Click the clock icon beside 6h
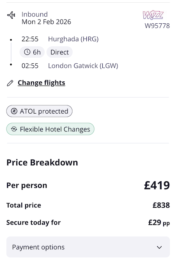Screen dimensions: 176x268 click(27, 52)
